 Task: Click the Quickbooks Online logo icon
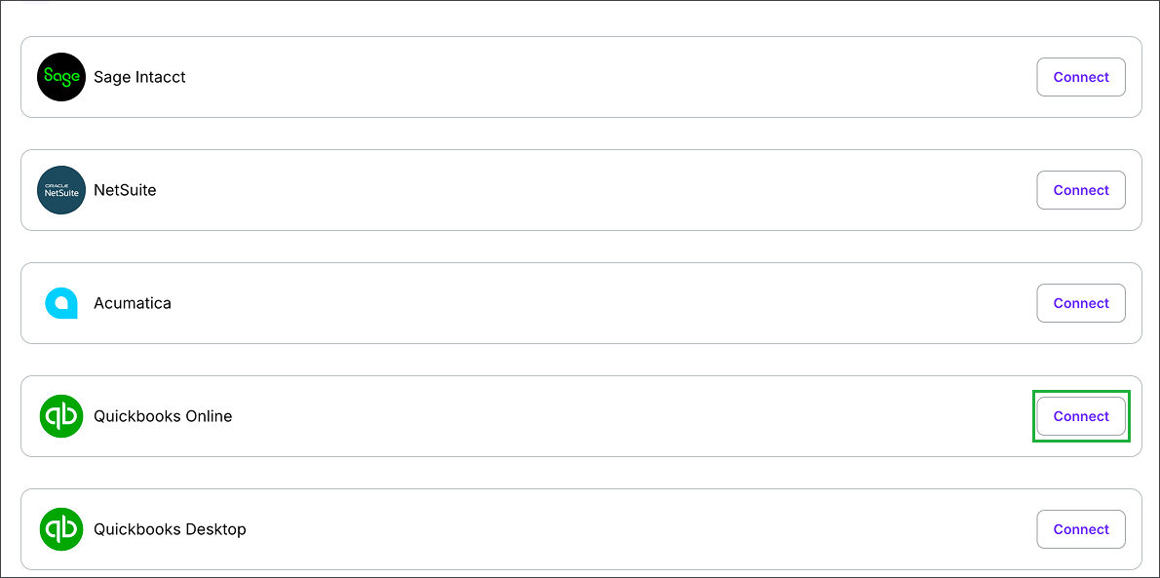(x=61, y=416)
